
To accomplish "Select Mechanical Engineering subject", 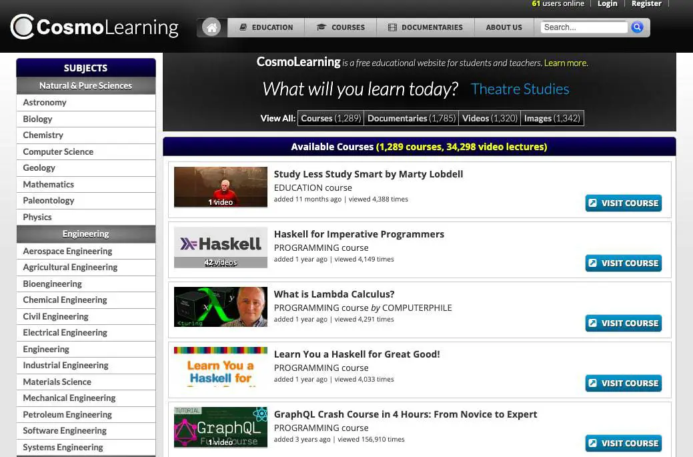I will click(x=86, y=398).
